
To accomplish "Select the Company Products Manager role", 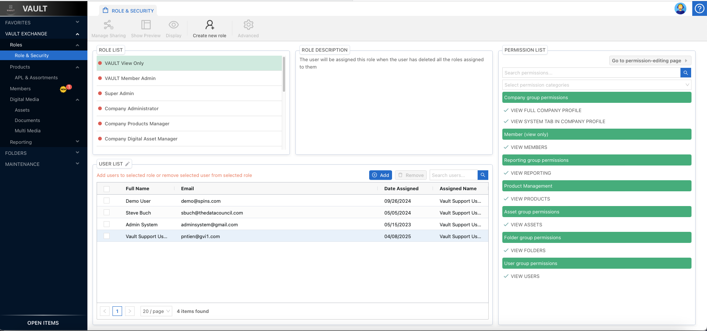I will click(x=189, y=123).
